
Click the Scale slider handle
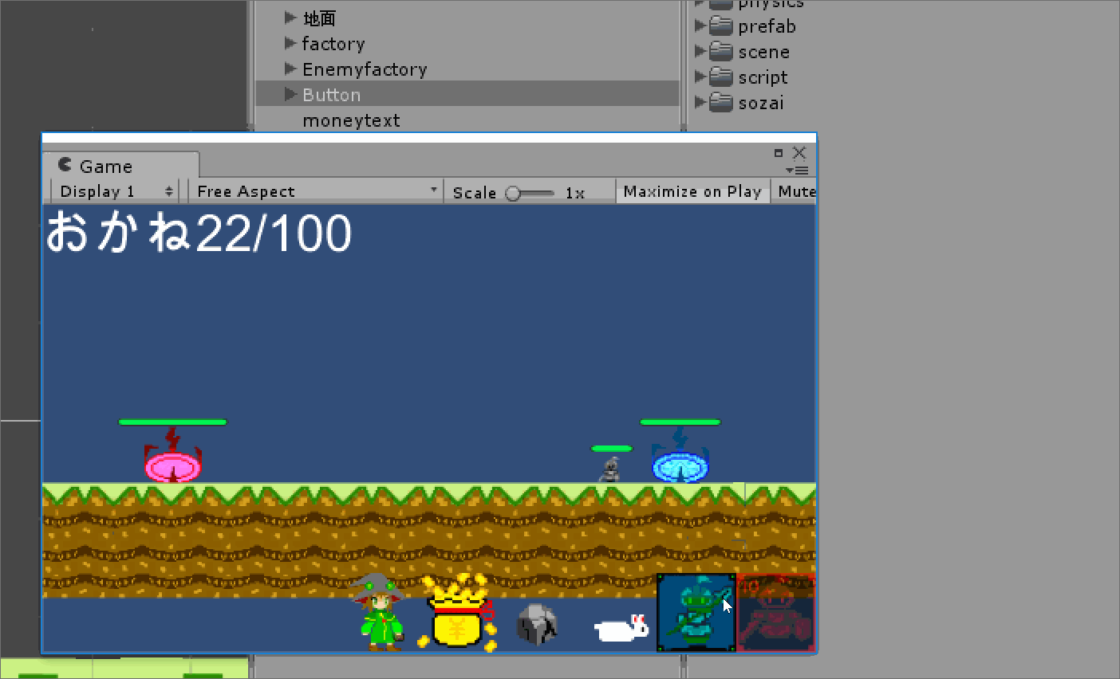click(513, 193)
